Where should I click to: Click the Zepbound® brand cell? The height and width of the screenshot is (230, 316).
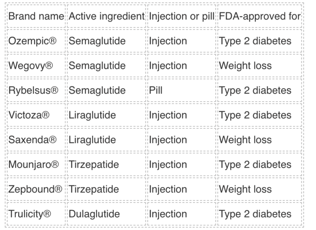pos(35,189)
